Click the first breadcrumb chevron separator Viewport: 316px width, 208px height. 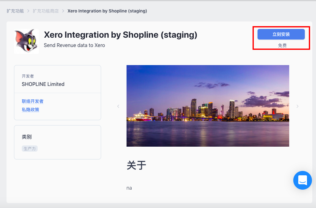coord(28,11)
